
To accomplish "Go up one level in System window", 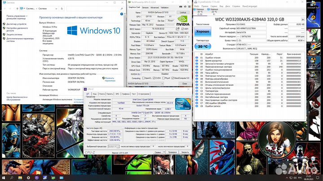I will 17,9.
